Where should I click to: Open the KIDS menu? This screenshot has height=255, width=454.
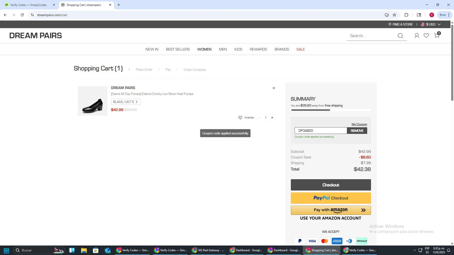point(238,49)
